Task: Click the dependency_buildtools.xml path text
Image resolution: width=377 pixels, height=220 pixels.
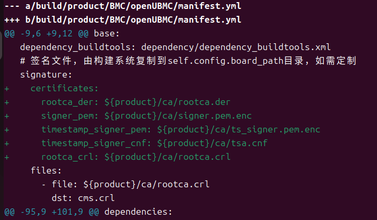Action: tap(236, 47)
